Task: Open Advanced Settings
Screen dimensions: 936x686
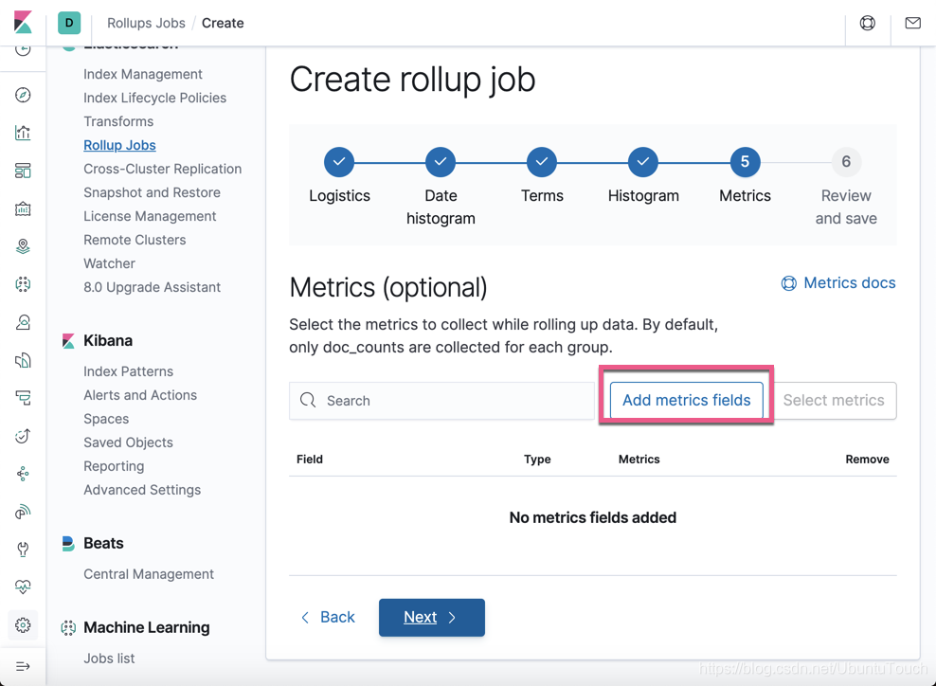Action: [x=142, y=490]
